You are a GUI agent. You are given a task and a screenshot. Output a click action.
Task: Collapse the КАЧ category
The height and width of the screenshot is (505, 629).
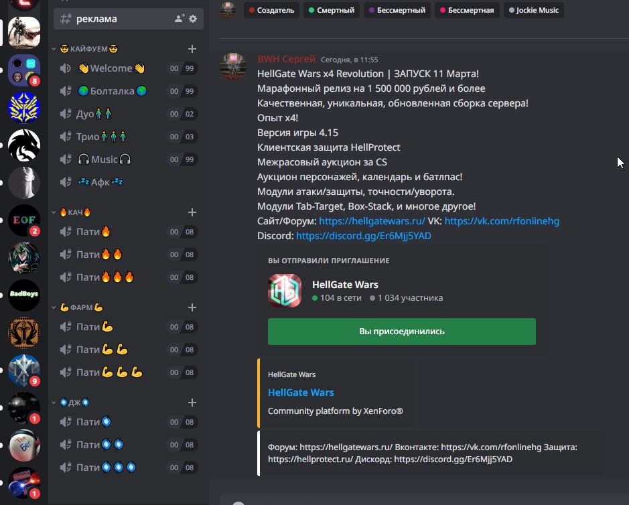click(54, 212)
